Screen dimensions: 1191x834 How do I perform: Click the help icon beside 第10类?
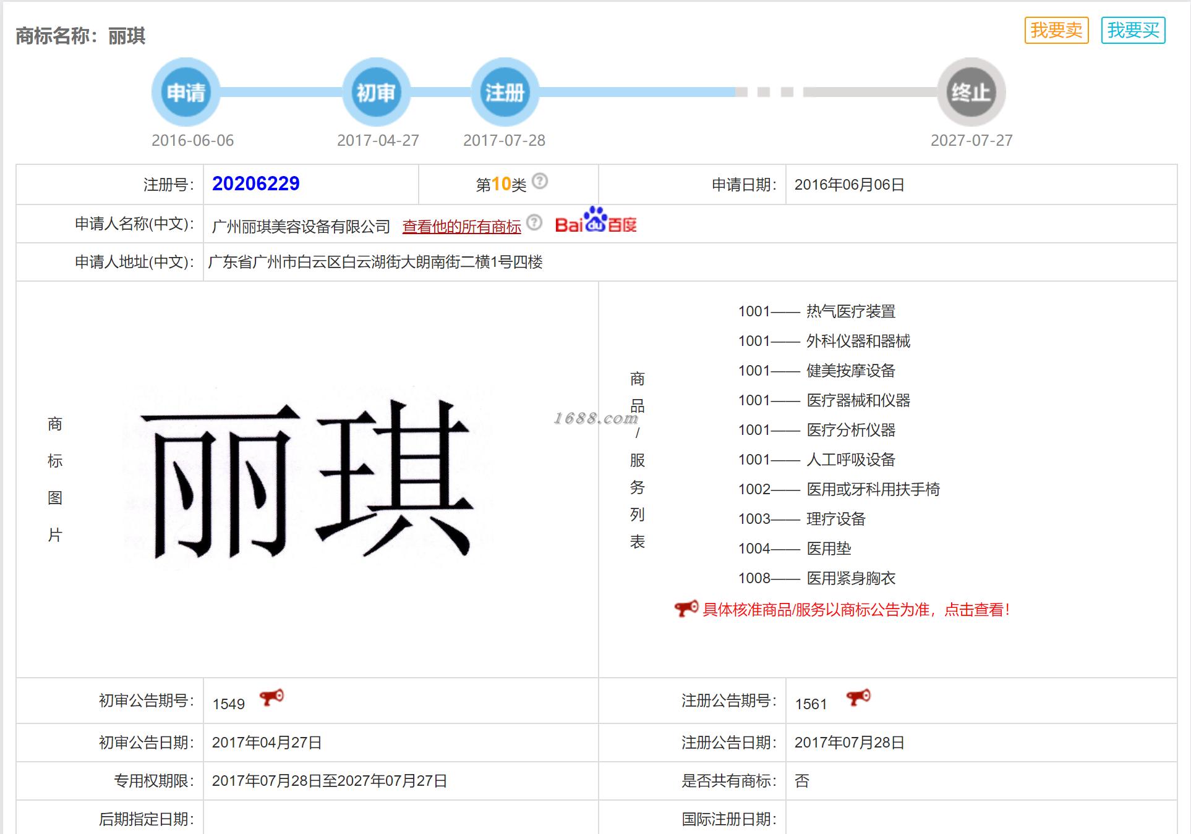click(540, 181)
